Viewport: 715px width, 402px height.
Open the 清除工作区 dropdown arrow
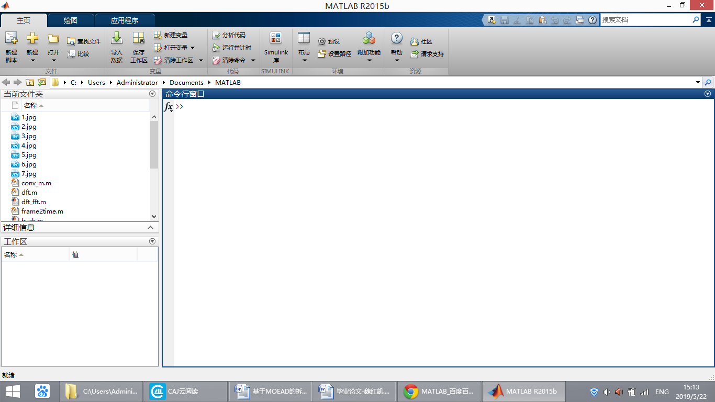(x=200, y=60)
